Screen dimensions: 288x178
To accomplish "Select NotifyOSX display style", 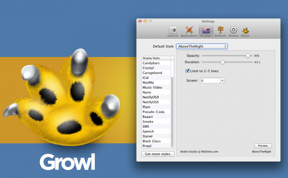I will pos(156,102).
